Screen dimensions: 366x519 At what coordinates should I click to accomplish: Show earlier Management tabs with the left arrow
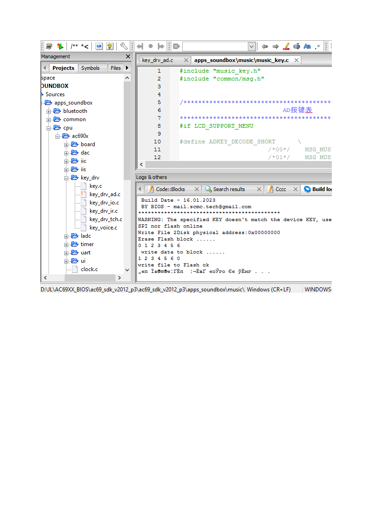click(45, 68)
